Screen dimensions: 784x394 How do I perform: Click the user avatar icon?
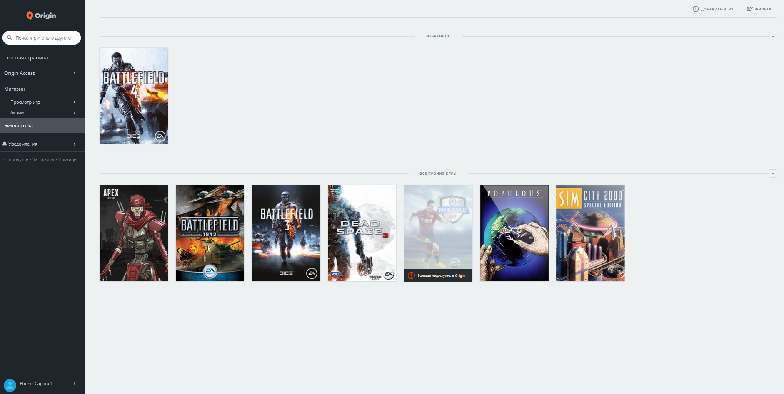(x=10, y=385)
